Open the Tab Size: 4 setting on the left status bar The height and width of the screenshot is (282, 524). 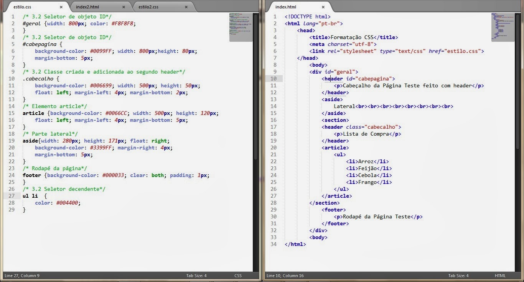point(196,275)
